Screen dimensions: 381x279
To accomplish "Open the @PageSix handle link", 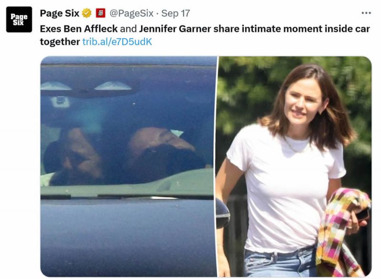I will pyautogui.click(x=131, y=13).
